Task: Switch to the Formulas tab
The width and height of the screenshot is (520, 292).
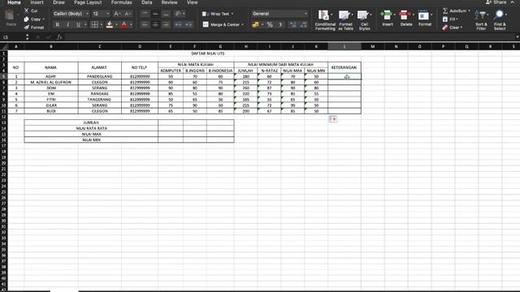Action: tap(121, 2)
